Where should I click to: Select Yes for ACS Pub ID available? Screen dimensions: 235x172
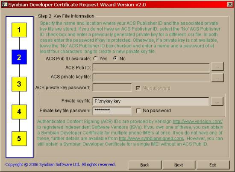[x=95, y=58]
